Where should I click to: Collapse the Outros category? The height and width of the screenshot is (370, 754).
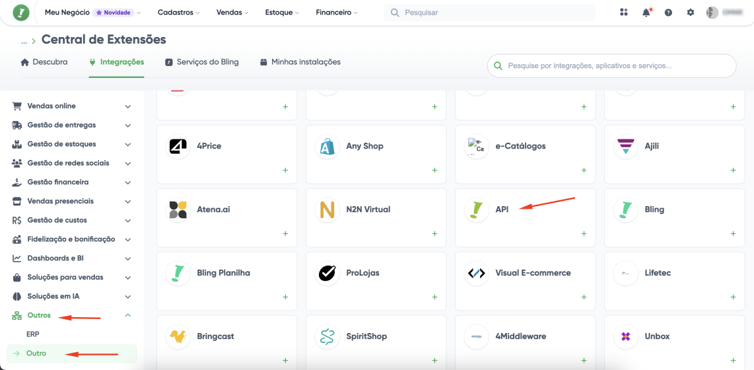(x=72, y=316)
